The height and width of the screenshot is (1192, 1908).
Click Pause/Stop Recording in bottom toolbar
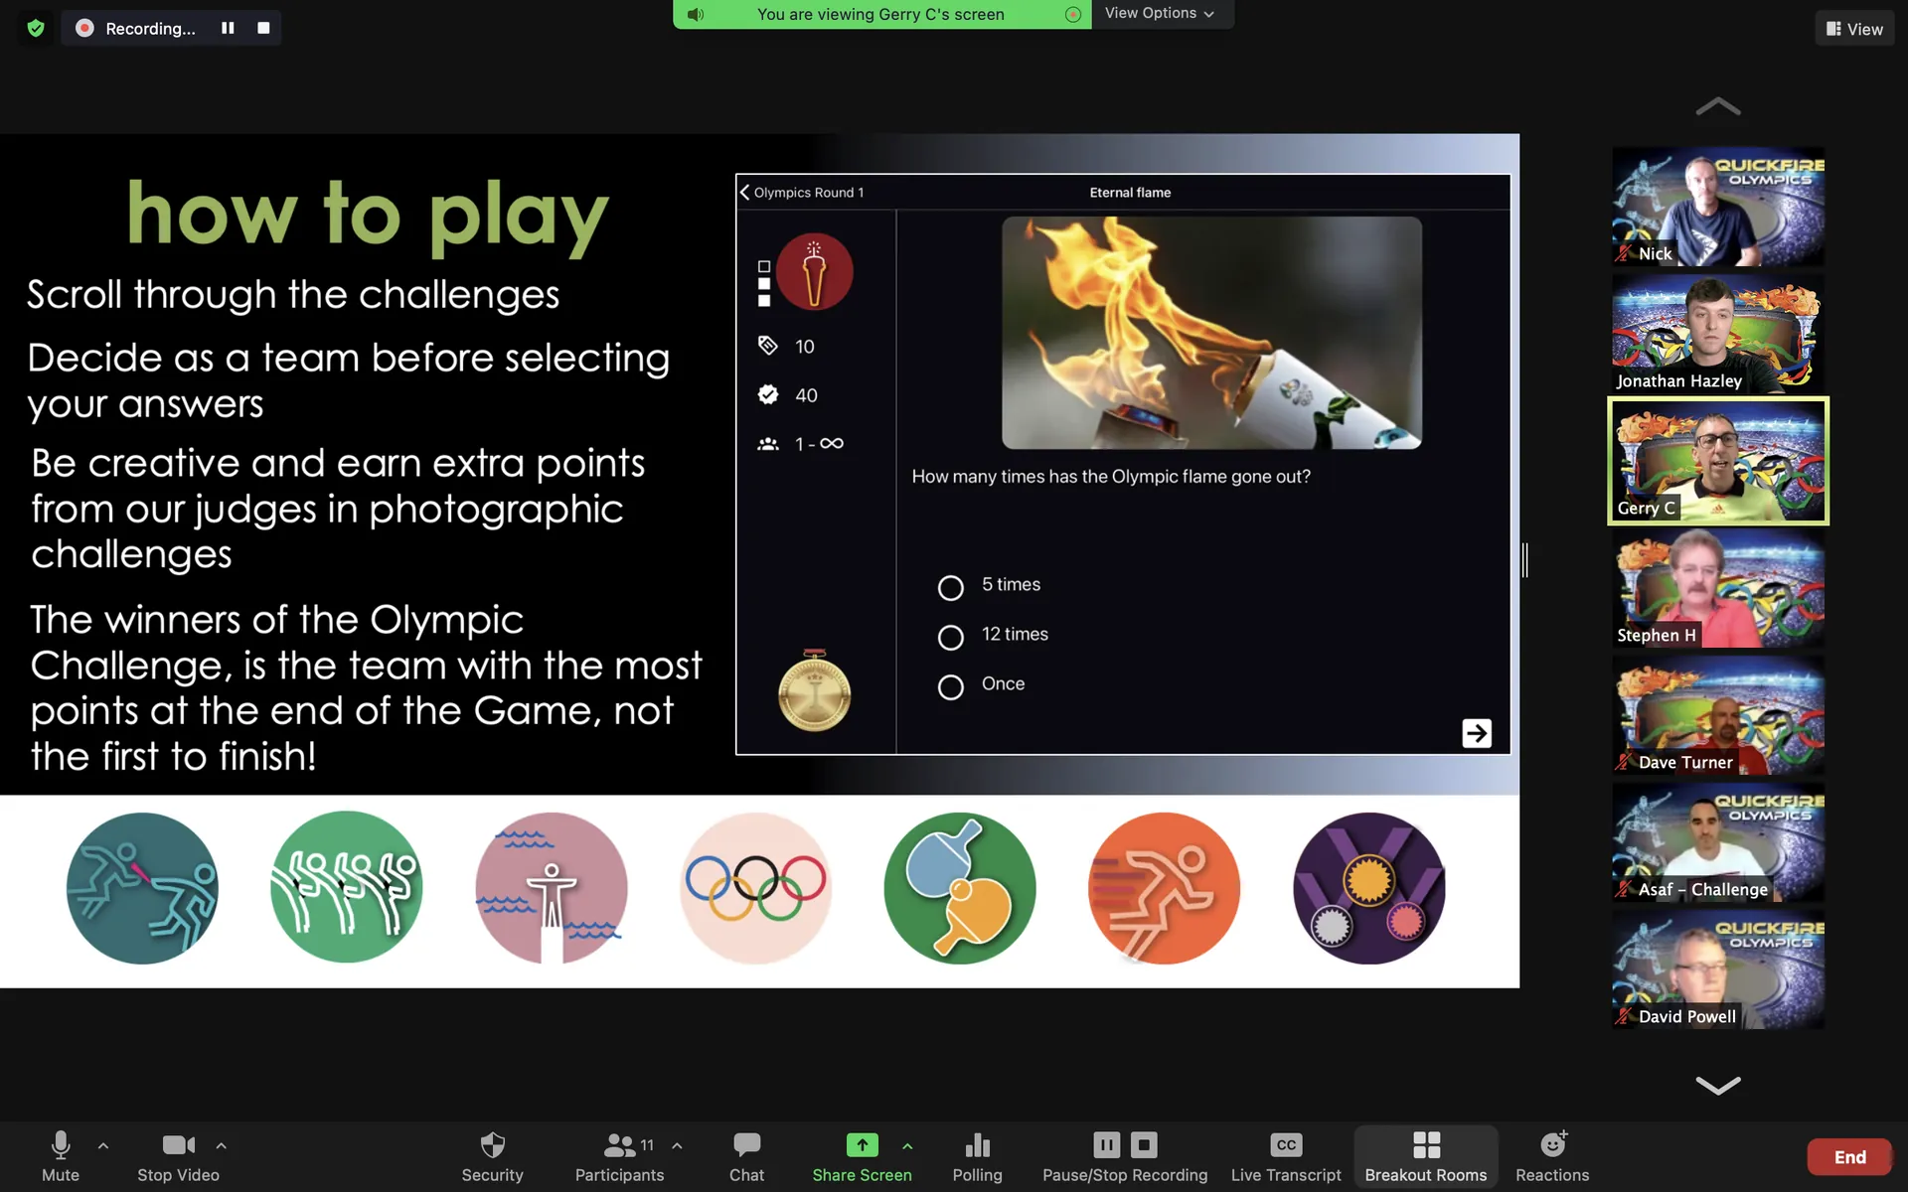[x=1125, y=1157]
